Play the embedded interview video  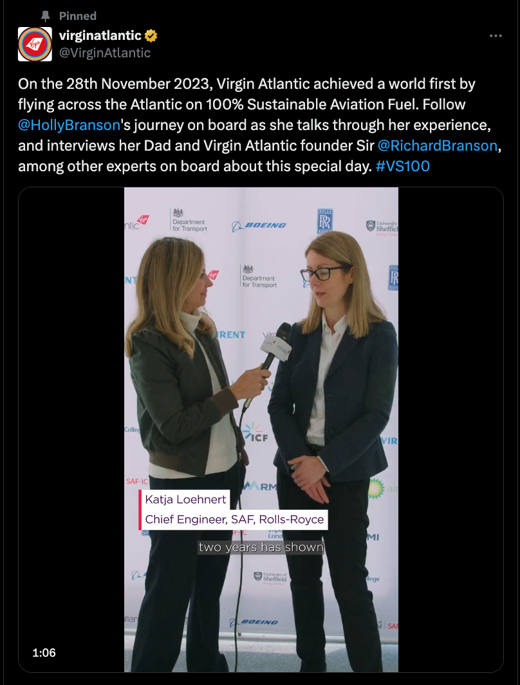[261, 429]
